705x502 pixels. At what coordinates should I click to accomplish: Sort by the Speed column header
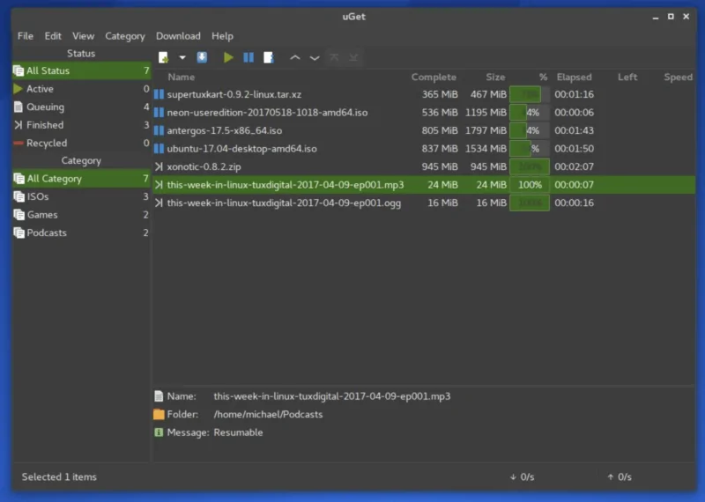pos(678,77)
